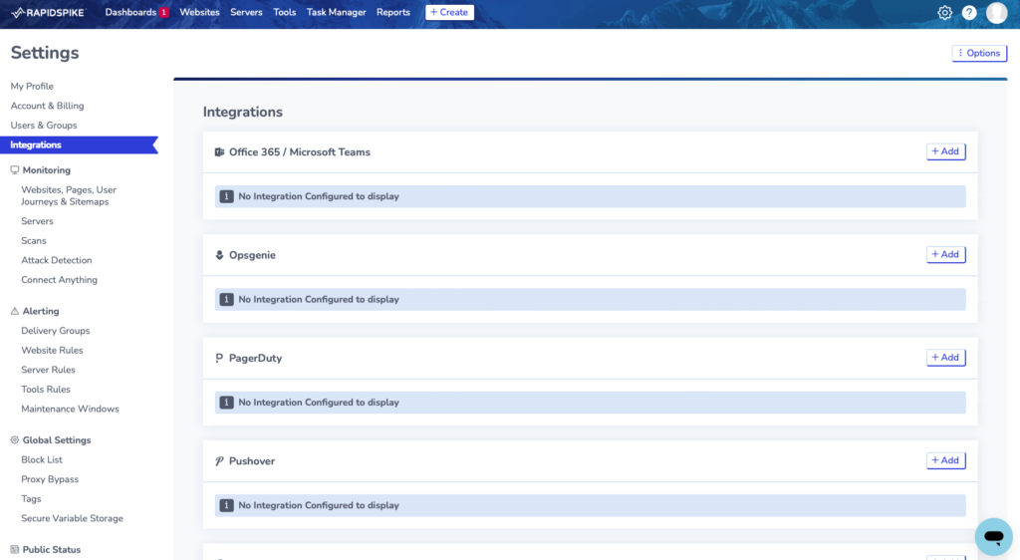Open Connect Anything settings
The height and width of the screenshot is (560, 1020).
[x=59, y=280]
